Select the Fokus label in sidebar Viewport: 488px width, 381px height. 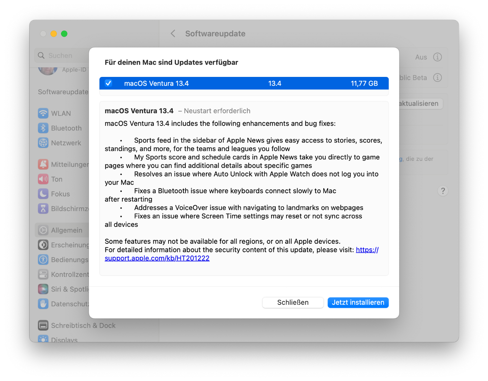[x=60, y=194]
